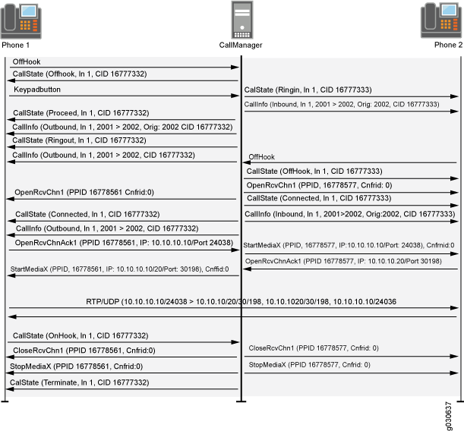
Task: Click the CallInfo Inbound message with '2001>2002, Orig:2002'
Action: pyautogui.click(x=350, y=214)
